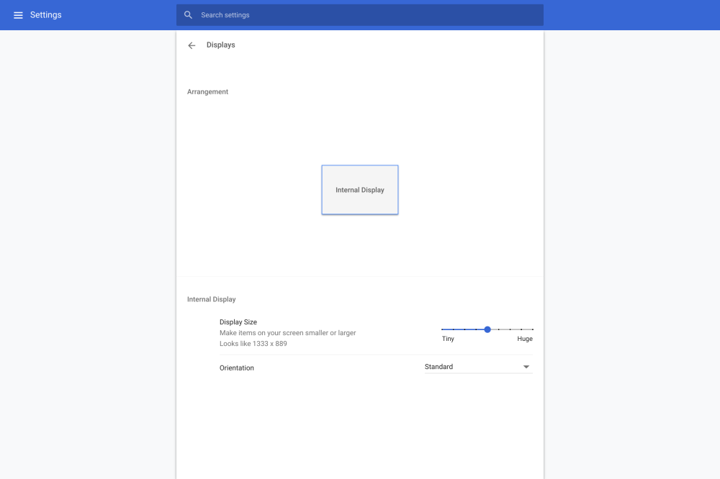Click the Arrangement section label
This screenshot has width=720, height=479.
(207, 91)
